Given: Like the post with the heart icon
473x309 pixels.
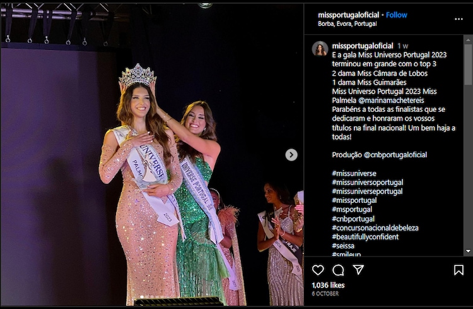Looking at the screenshot, I should tap(318, 270).
